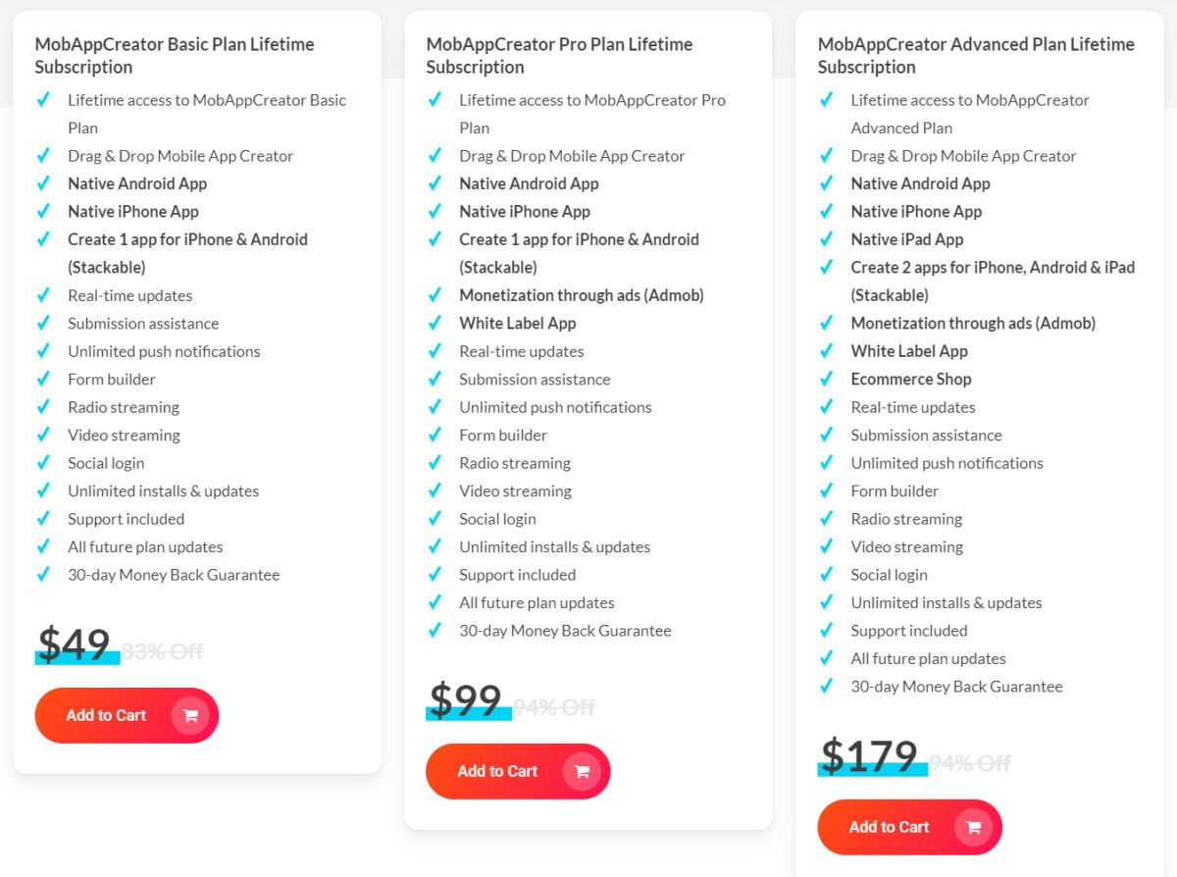Click the 83% Off label on the Basic plan
Screen dimensions: 1177x877
click(163, 649)
